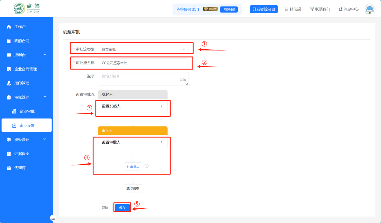Click the 企业审批 building icon
The width and height of the screenshot is (381, 223).
(x=14, y=111)
